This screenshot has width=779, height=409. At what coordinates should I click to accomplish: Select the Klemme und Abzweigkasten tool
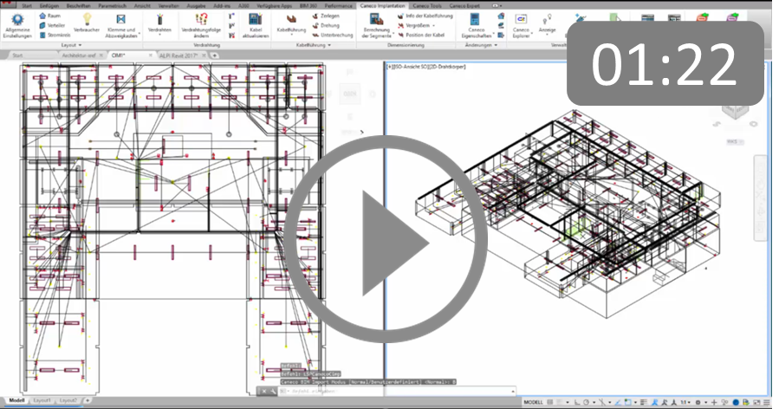tap(120, 20)
